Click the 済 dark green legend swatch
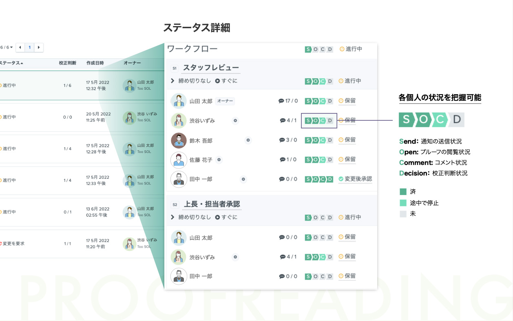This screenshot has height=321, width=513. pyautogui.click(x=403, y=192)
